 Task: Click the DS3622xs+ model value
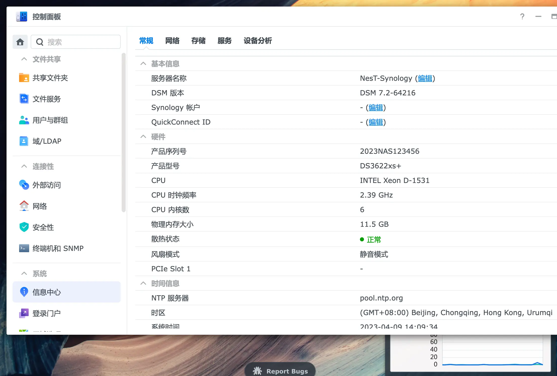(x=381, y=166)
